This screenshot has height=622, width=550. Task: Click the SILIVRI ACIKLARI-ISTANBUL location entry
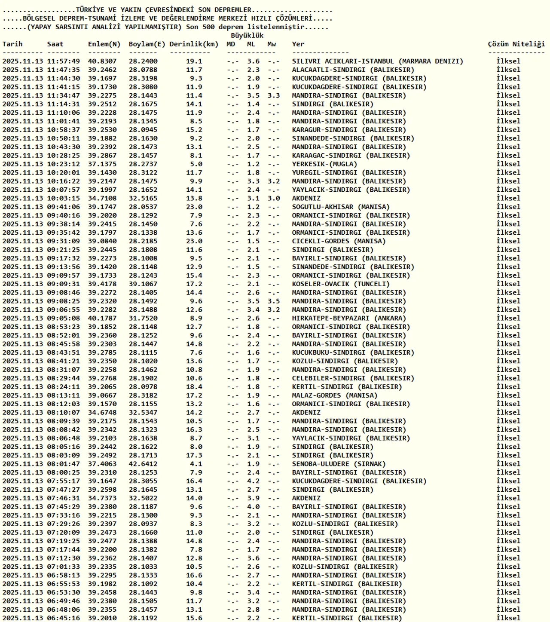(x=377, y=61)
